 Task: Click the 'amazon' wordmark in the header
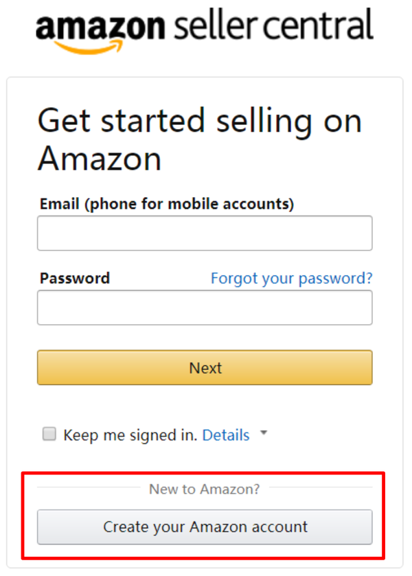[x=100, y=27]
